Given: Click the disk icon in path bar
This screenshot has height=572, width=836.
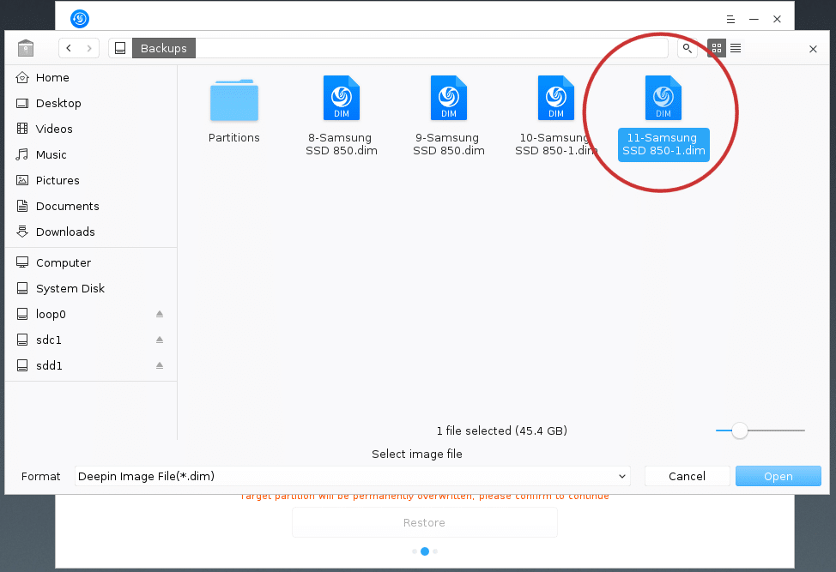Looking at the screenshot, I should click(120, 48).
